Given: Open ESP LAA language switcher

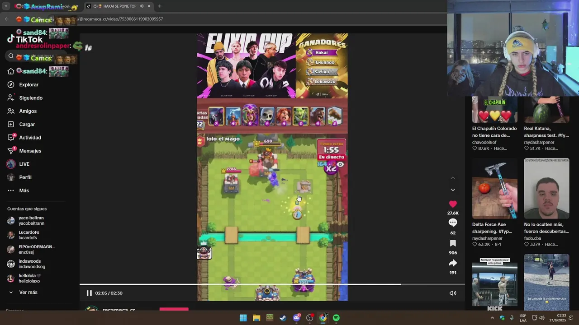Looking at the screenshot, I should coord(523,318).
